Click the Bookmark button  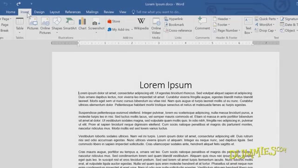point(174,25)
